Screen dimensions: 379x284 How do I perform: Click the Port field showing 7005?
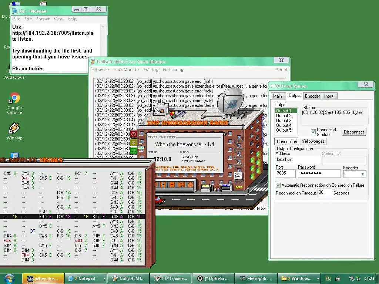[285, 173]
